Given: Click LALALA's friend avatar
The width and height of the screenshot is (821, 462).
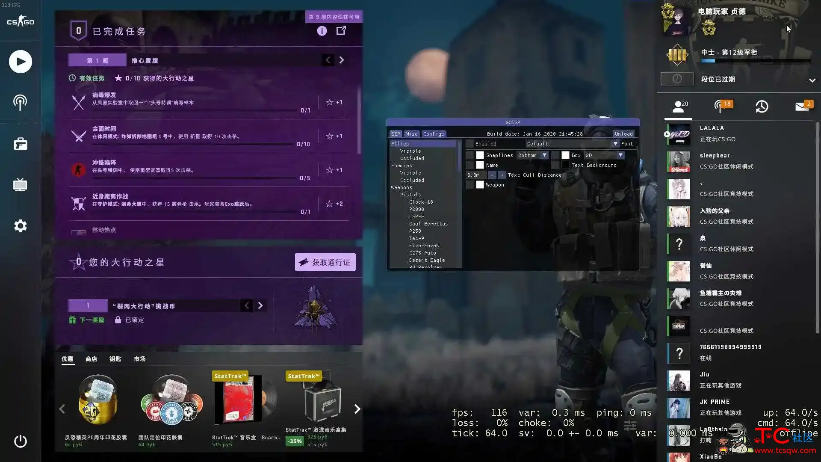Looking at the screenshot, I should [x=679, y=134].
